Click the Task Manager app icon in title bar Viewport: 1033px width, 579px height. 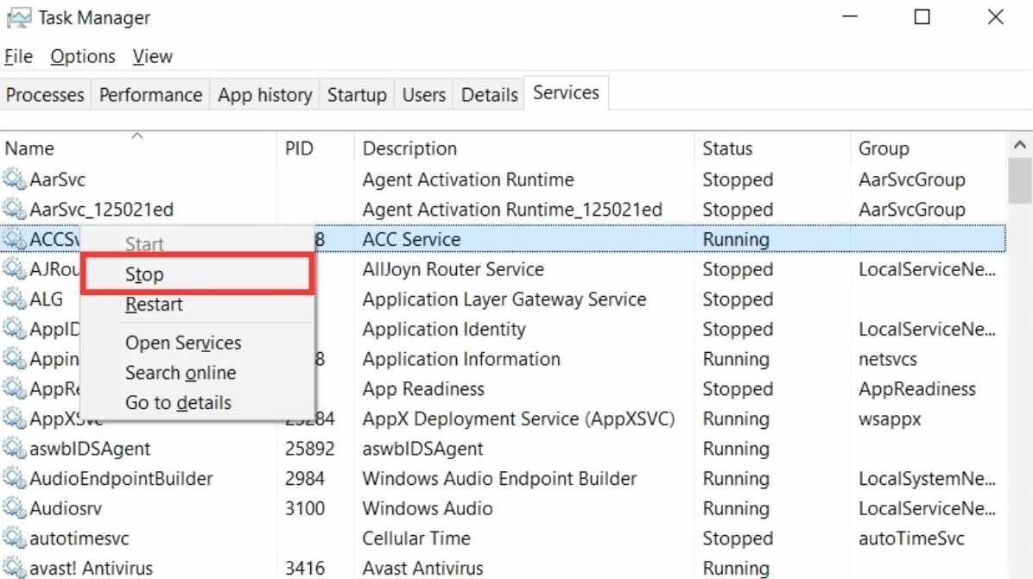click(18, 17)
